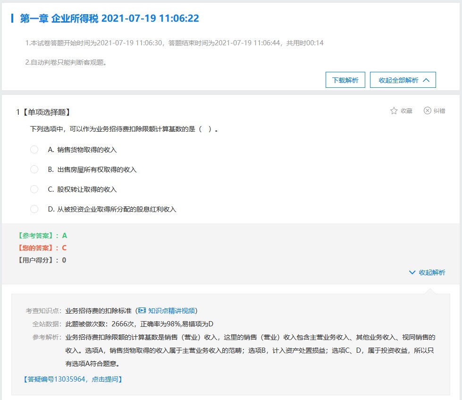Click the video icon beside 知识点精讲视频

142,311
